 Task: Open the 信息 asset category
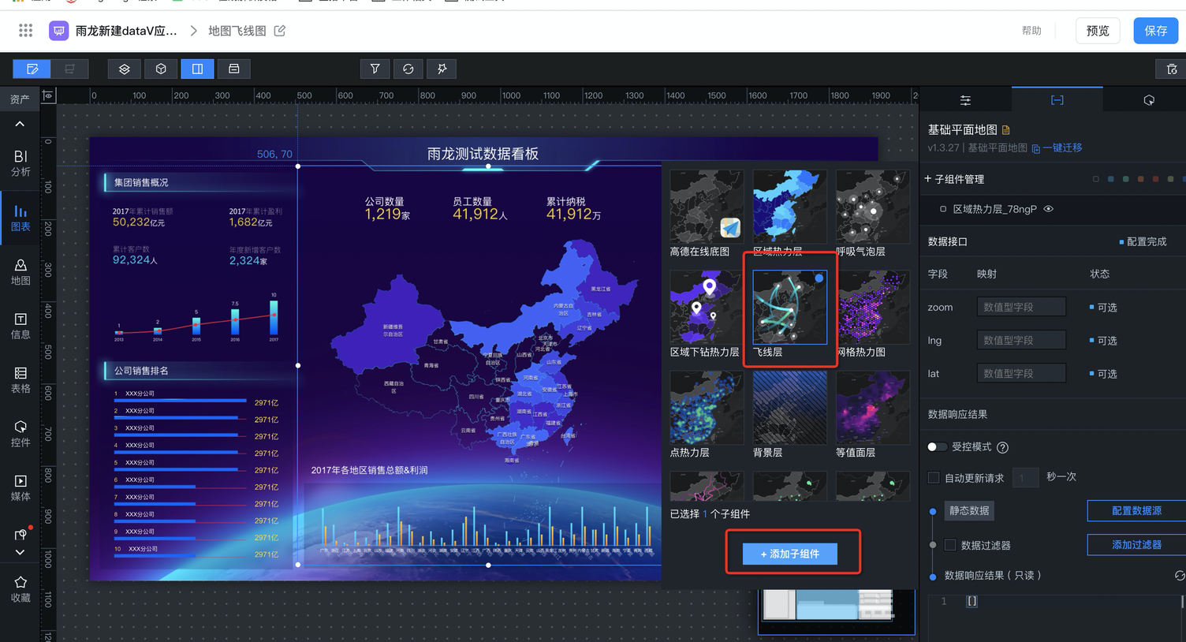pyautogui.click(x=21, y=326)
